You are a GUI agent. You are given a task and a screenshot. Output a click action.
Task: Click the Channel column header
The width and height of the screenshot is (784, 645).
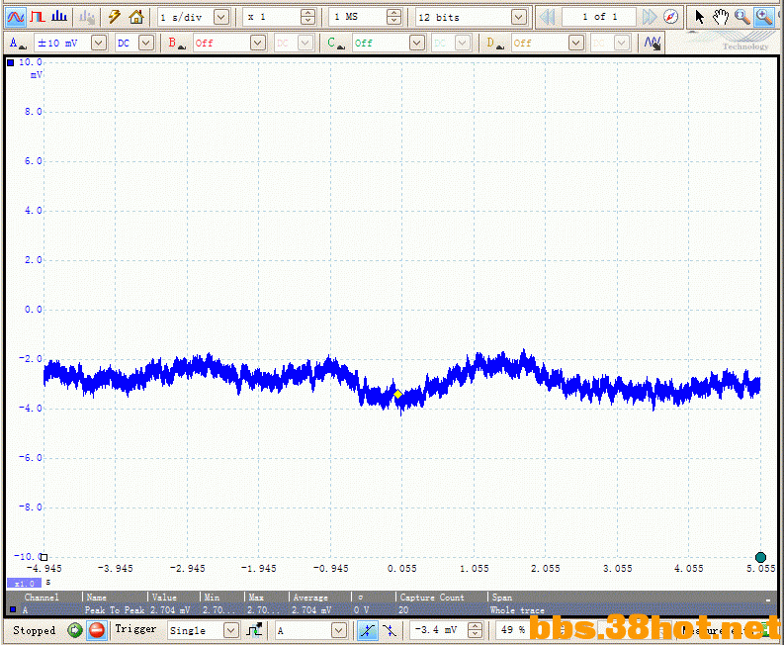pos(42,597)
